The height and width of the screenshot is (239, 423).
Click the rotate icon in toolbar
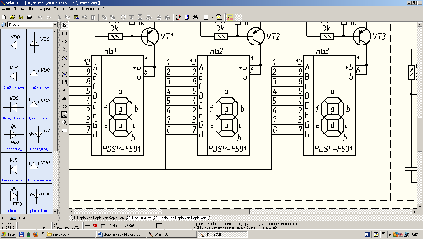coord(123,17)
